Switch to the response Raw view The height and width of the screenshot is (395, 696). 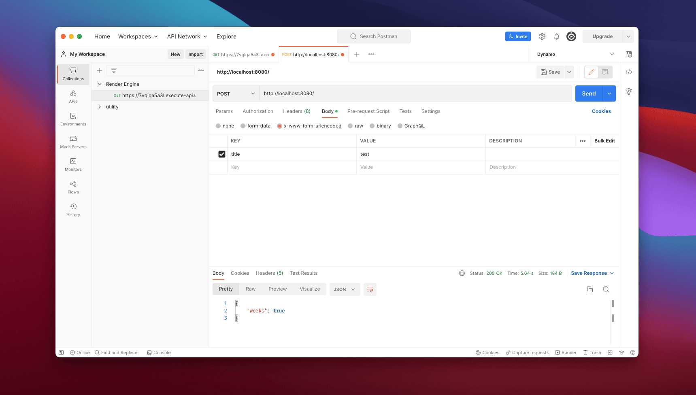[x=251, y=289]
